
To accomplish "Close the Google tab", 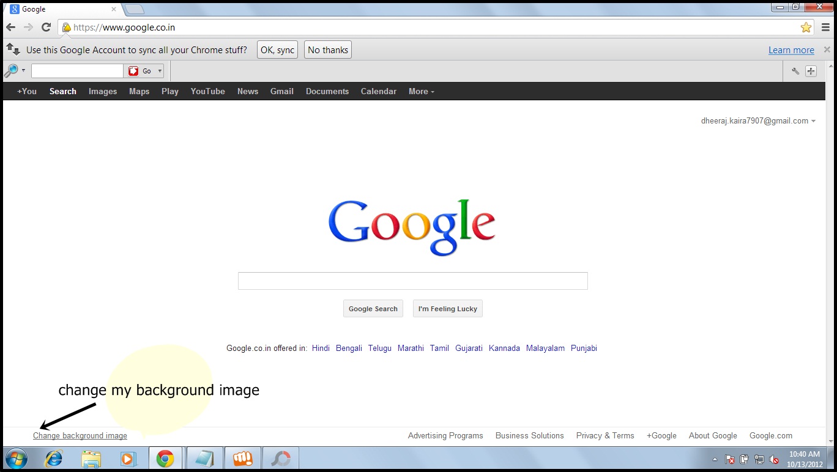I will click(x=114, y=9).
